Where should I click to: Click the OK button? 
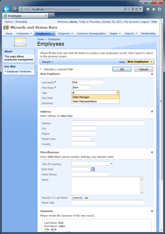point(122,69)
